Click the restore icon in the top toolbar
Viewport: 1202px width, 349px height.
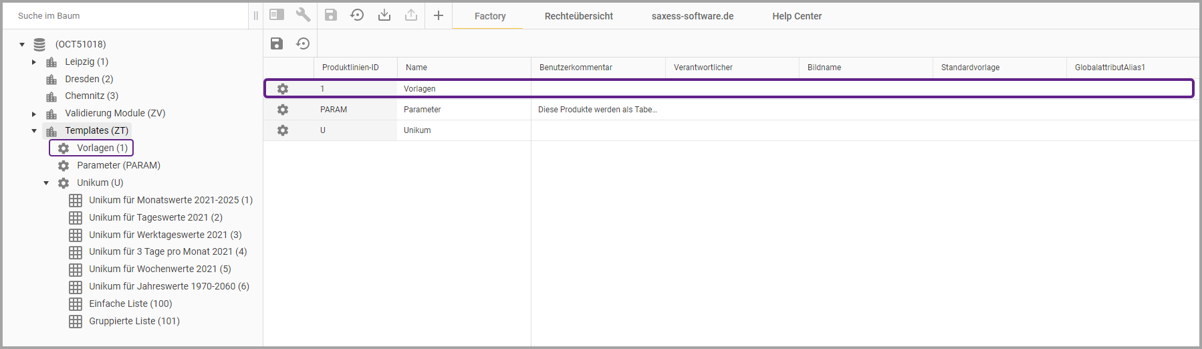point(357,15)
